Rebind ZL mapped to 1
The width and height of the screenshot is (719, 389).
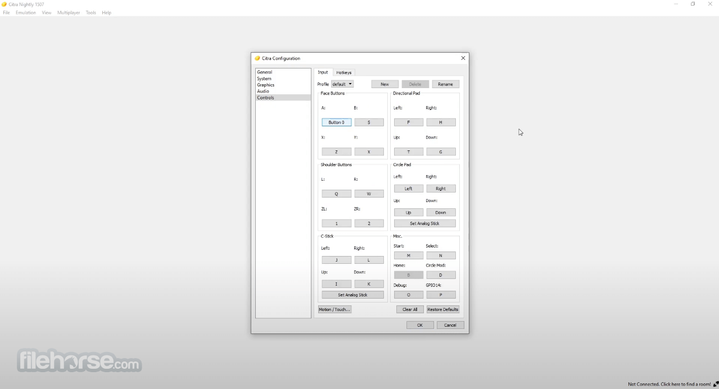tap(336, 223)
